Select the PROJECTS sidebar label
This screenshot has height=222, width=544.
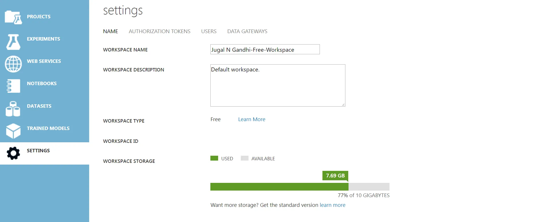(39, 17)
